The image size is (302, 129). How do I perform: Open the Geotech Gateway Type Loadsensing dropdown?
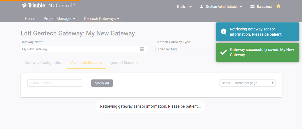186,49
